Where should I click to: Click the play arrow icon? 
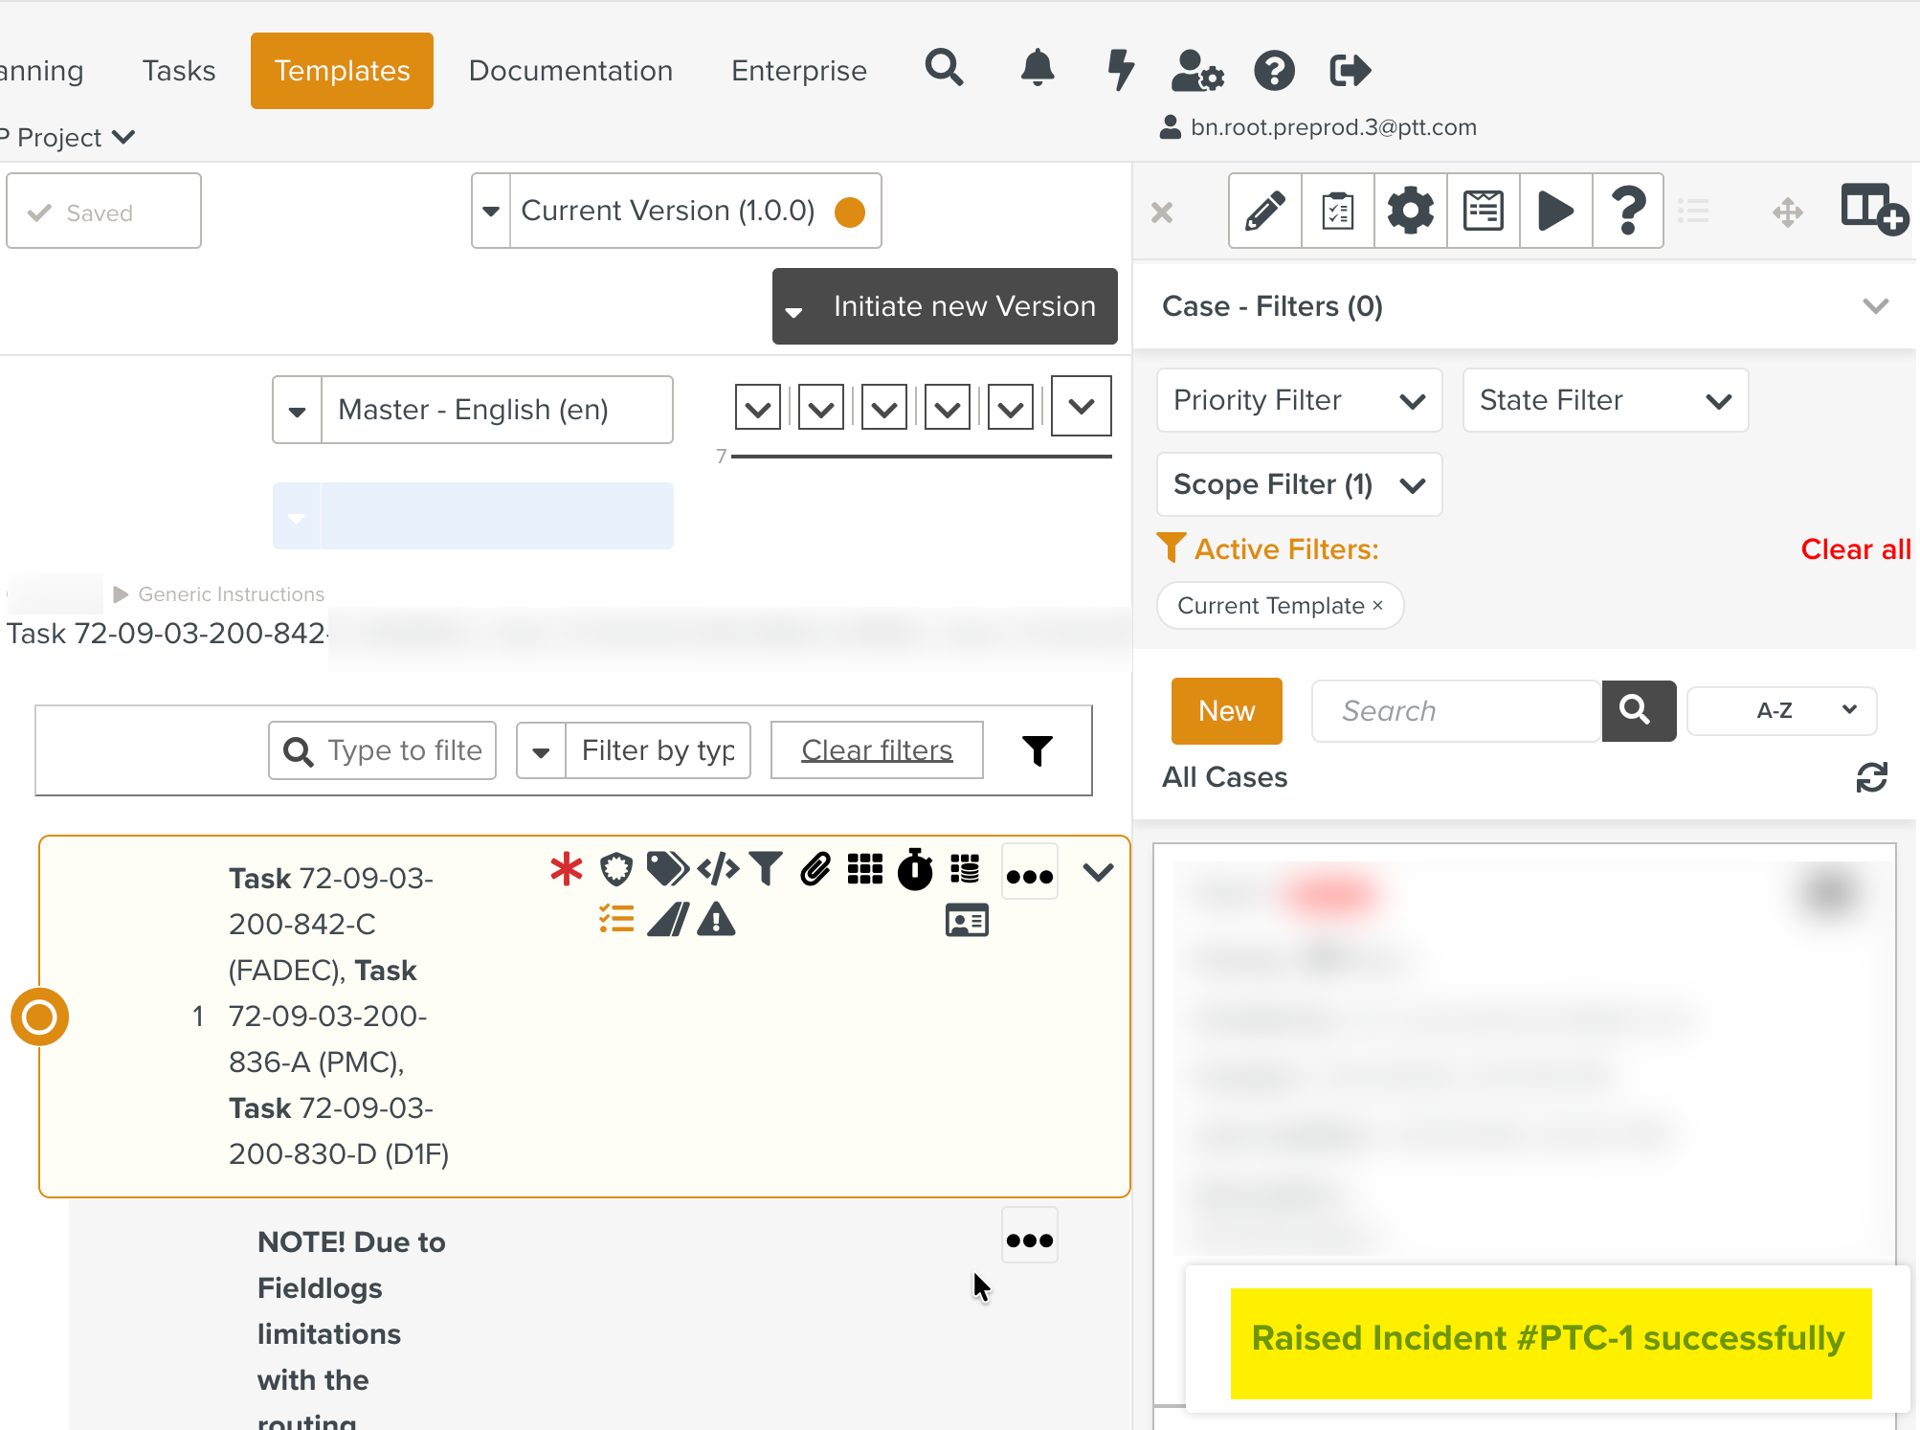(1555, 211)
